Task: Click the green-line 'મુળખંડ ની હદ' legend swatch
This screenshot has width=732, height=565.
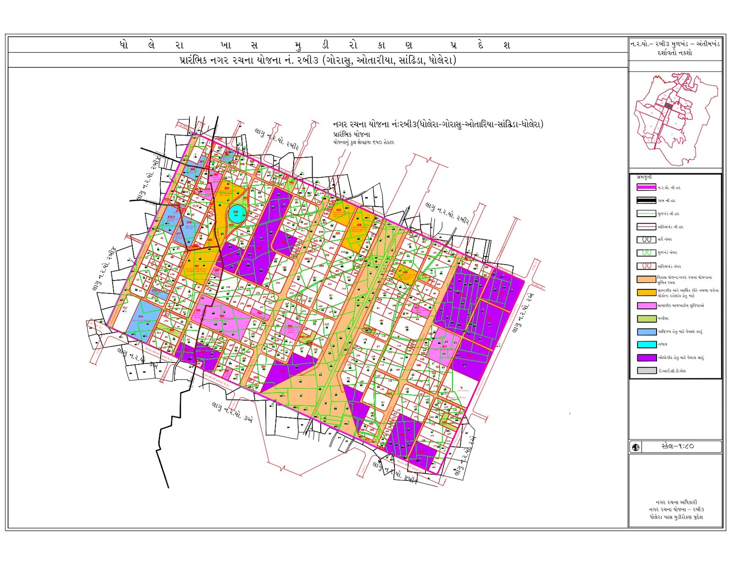Action: coord(646,213)
